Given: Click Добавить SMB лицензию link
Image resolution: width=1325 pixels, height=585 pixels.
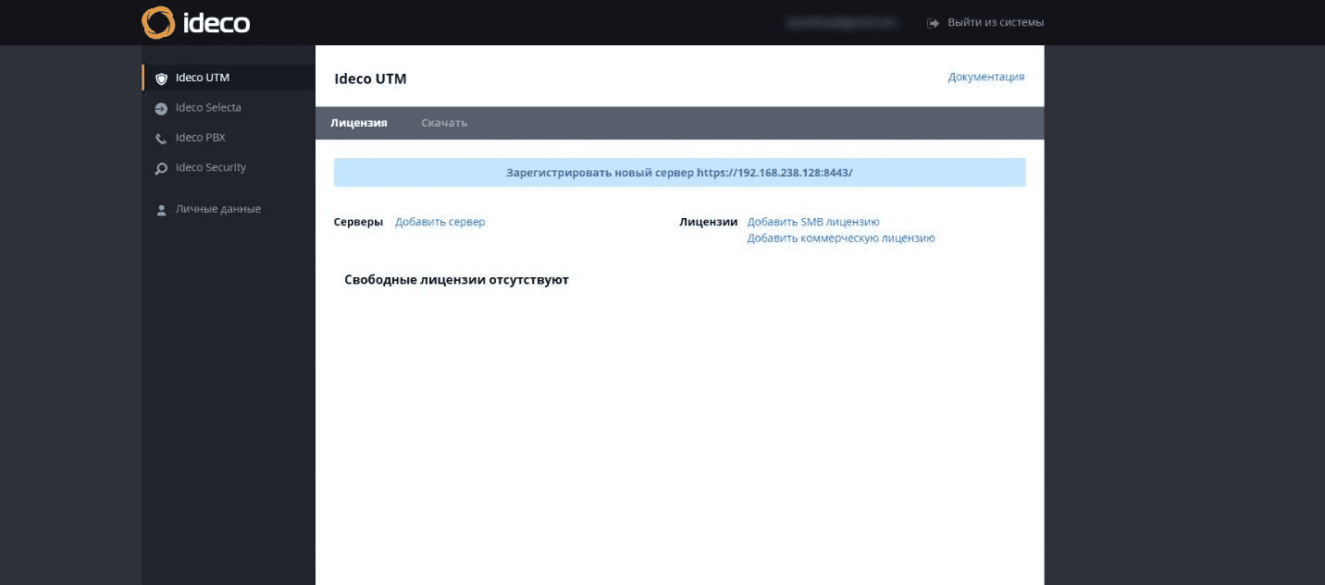Looking at the screenshot, I should [813, 222].
